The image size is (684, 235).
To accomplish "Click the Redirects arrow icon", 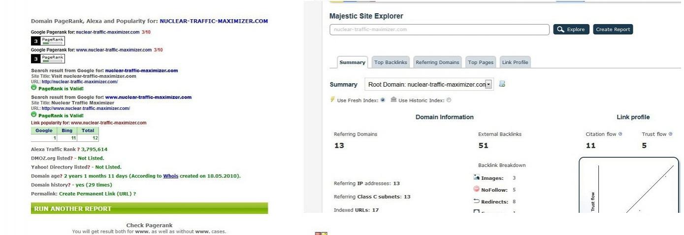I will (476, 201).
